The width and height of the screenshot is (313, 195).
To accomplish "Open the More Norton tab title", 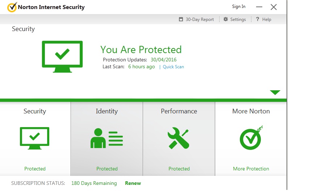I will [251, 111].
